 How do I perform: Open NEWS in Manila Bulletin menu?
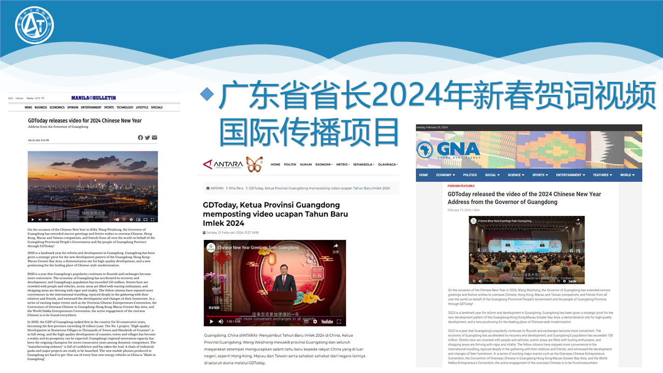point(28,108)
